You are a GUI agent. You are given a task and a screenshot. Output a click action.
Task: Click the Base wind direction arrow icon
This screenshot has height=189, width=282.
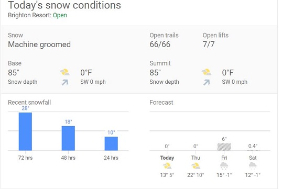(65, 82)
